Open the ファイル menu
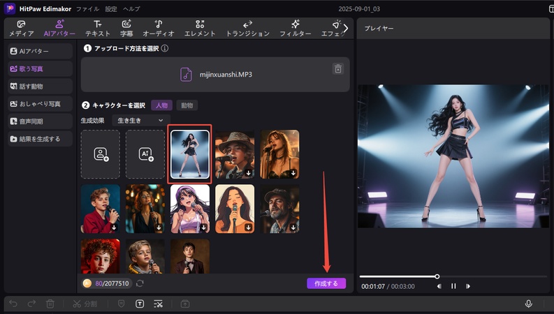554x314 pixels. click(87, 9)
